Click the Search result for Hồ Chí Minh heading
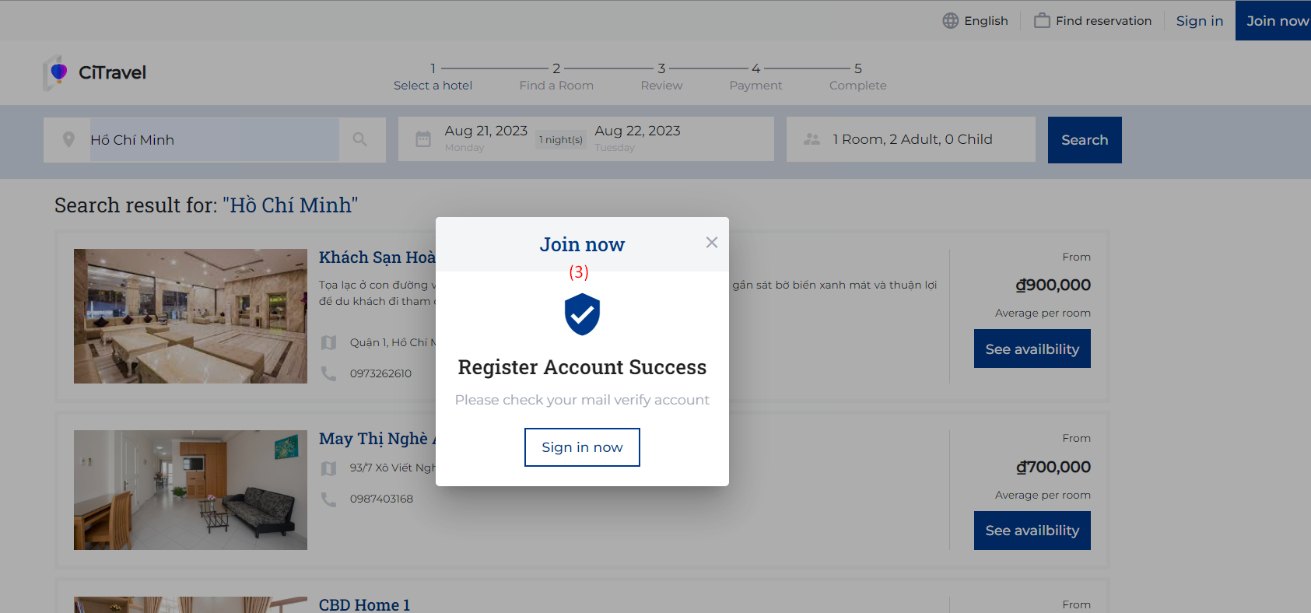Screen dimensions: 1311x613 [206, 205]
